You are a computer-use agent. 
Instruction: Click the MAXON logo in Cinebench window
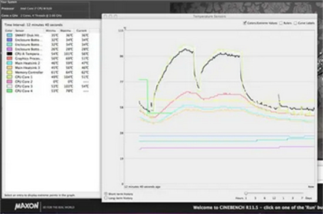click(26, 206)
